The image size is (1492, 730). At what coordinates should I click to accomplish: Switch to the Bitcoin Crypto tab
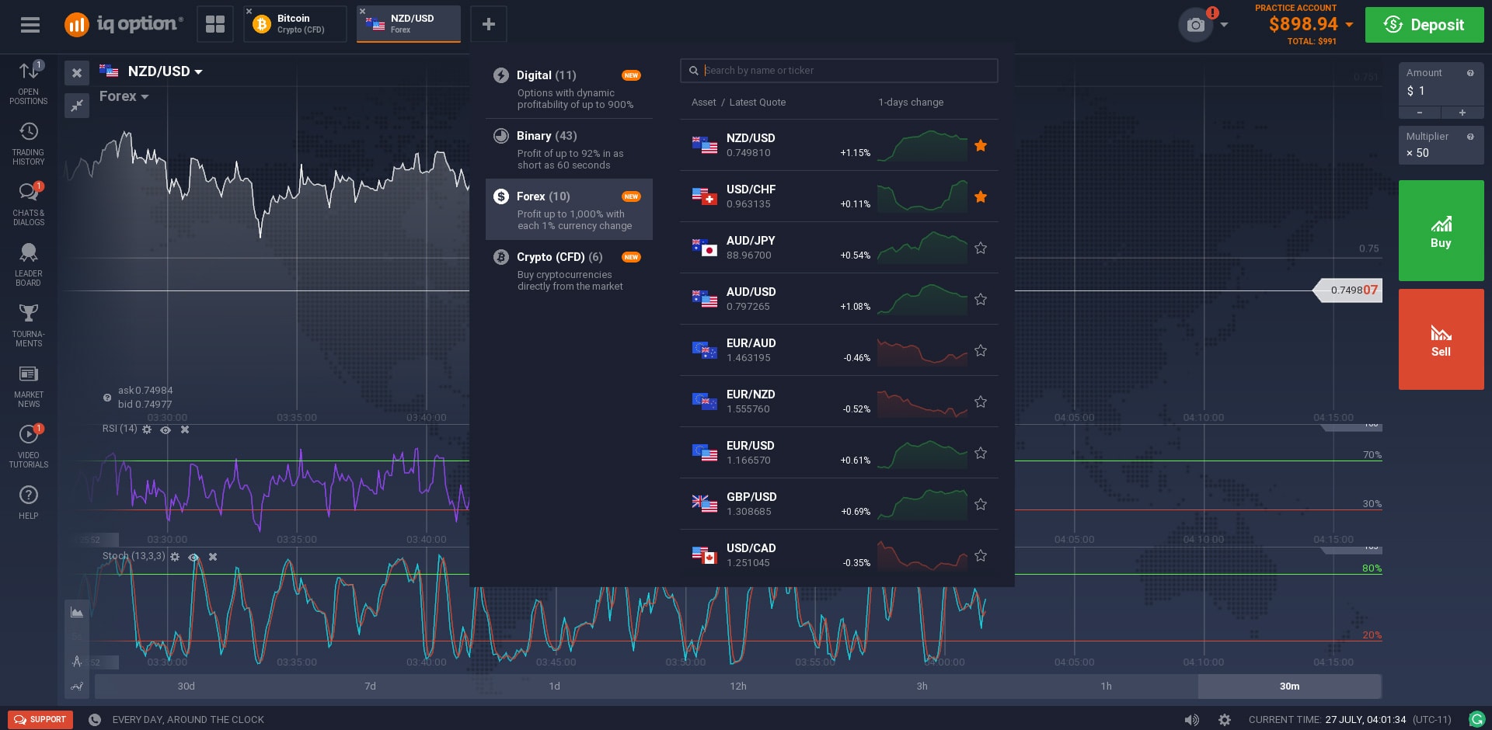pyautogui.click(x=295, y=24)
